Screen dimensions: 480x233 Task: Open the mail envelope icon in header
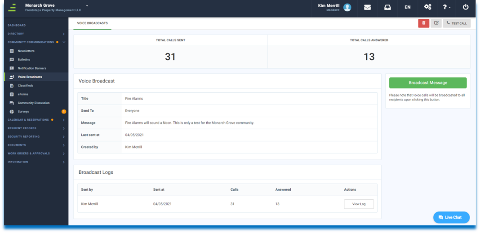coord(367,7)
